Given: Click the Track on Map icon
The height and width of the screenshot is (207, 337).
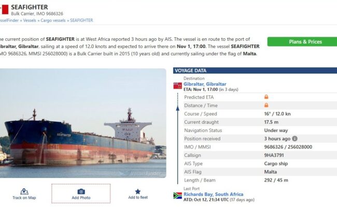Looking at the screenshot, I should tap(24, 191).
